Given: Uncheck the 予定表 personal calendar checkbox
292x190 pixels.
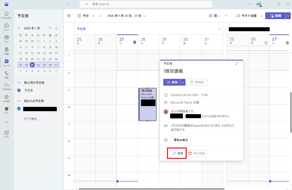Looking at the screenshot, I should (19, 90).
